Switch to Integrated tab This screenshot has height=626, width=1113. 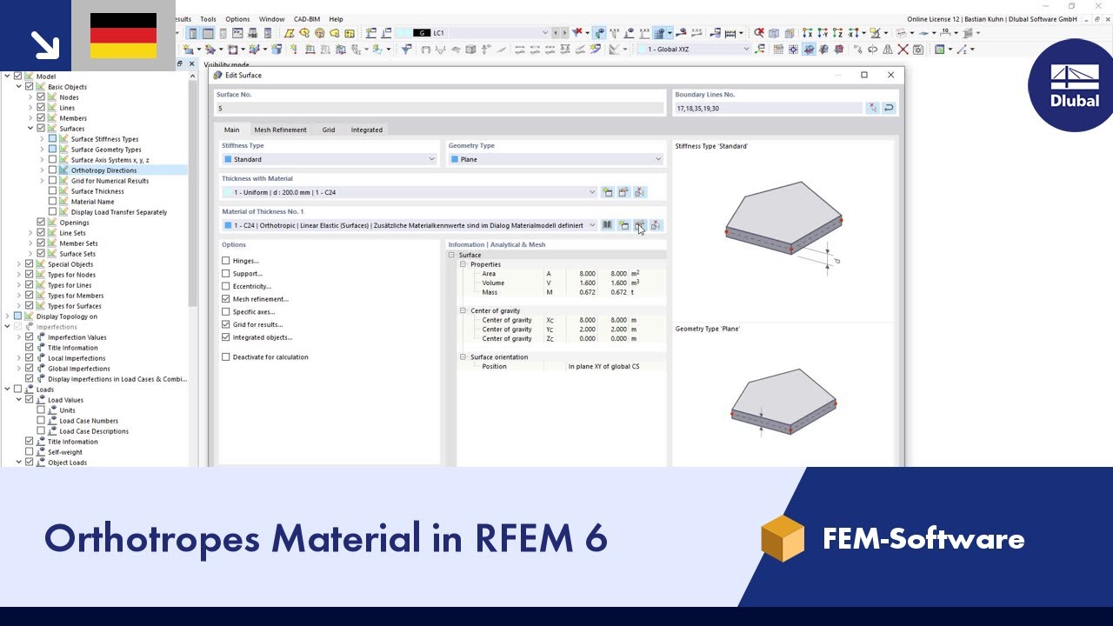367,130
